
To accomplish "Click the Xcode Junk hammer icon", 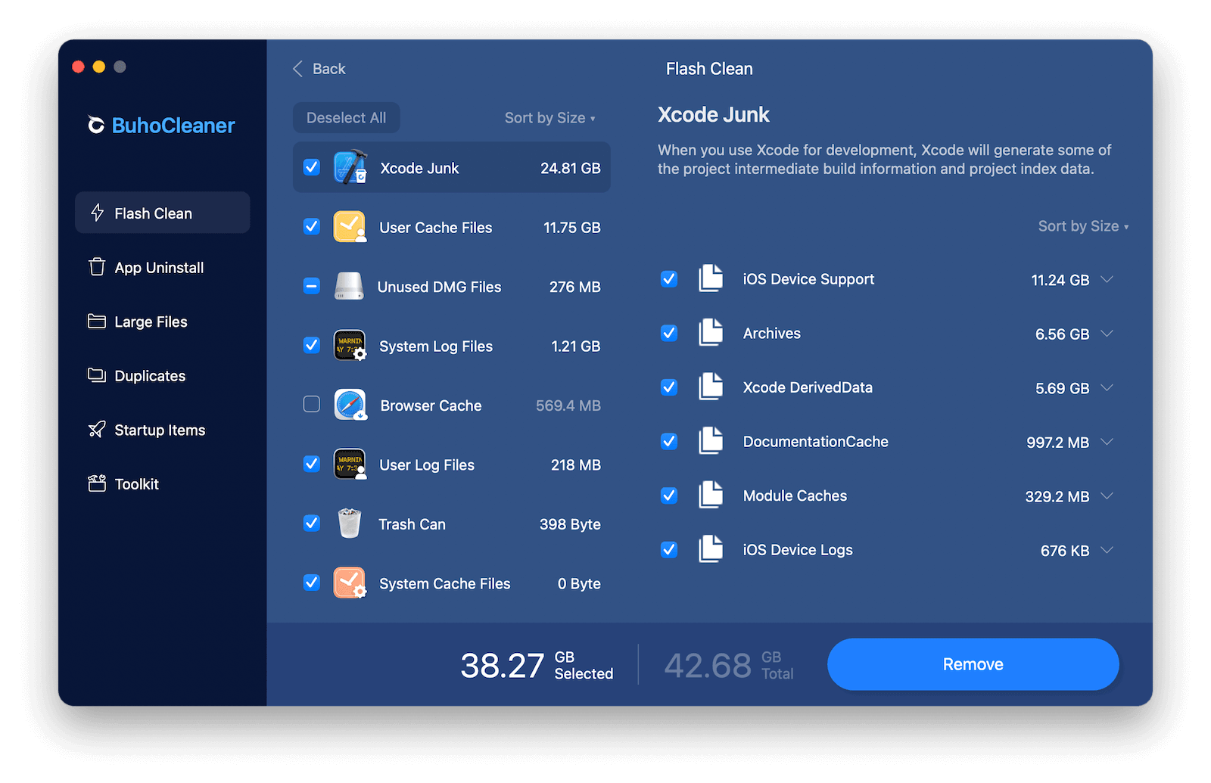I will tap(350, 167).
